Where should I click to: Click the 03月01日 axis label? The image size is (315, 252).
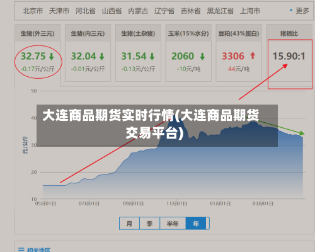coord(263,203)
